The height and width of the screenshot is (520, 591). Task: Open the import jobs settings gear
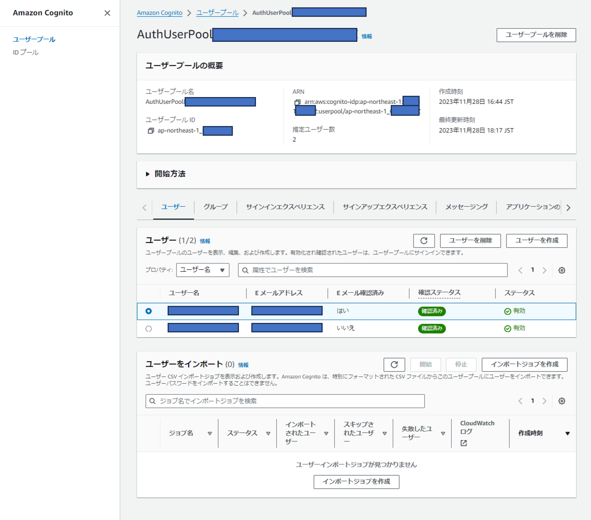click(562, 401)
